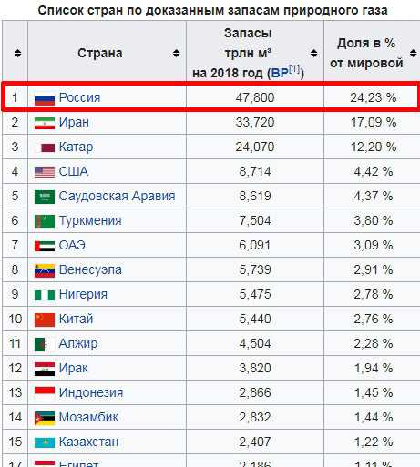Click the Venezuela flag icon
The width and height of the screenshot is (420, 467).
(45, 270)
